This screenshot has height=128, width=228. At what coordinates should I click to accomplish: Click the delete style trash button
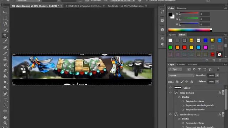(x=220, y=60)
